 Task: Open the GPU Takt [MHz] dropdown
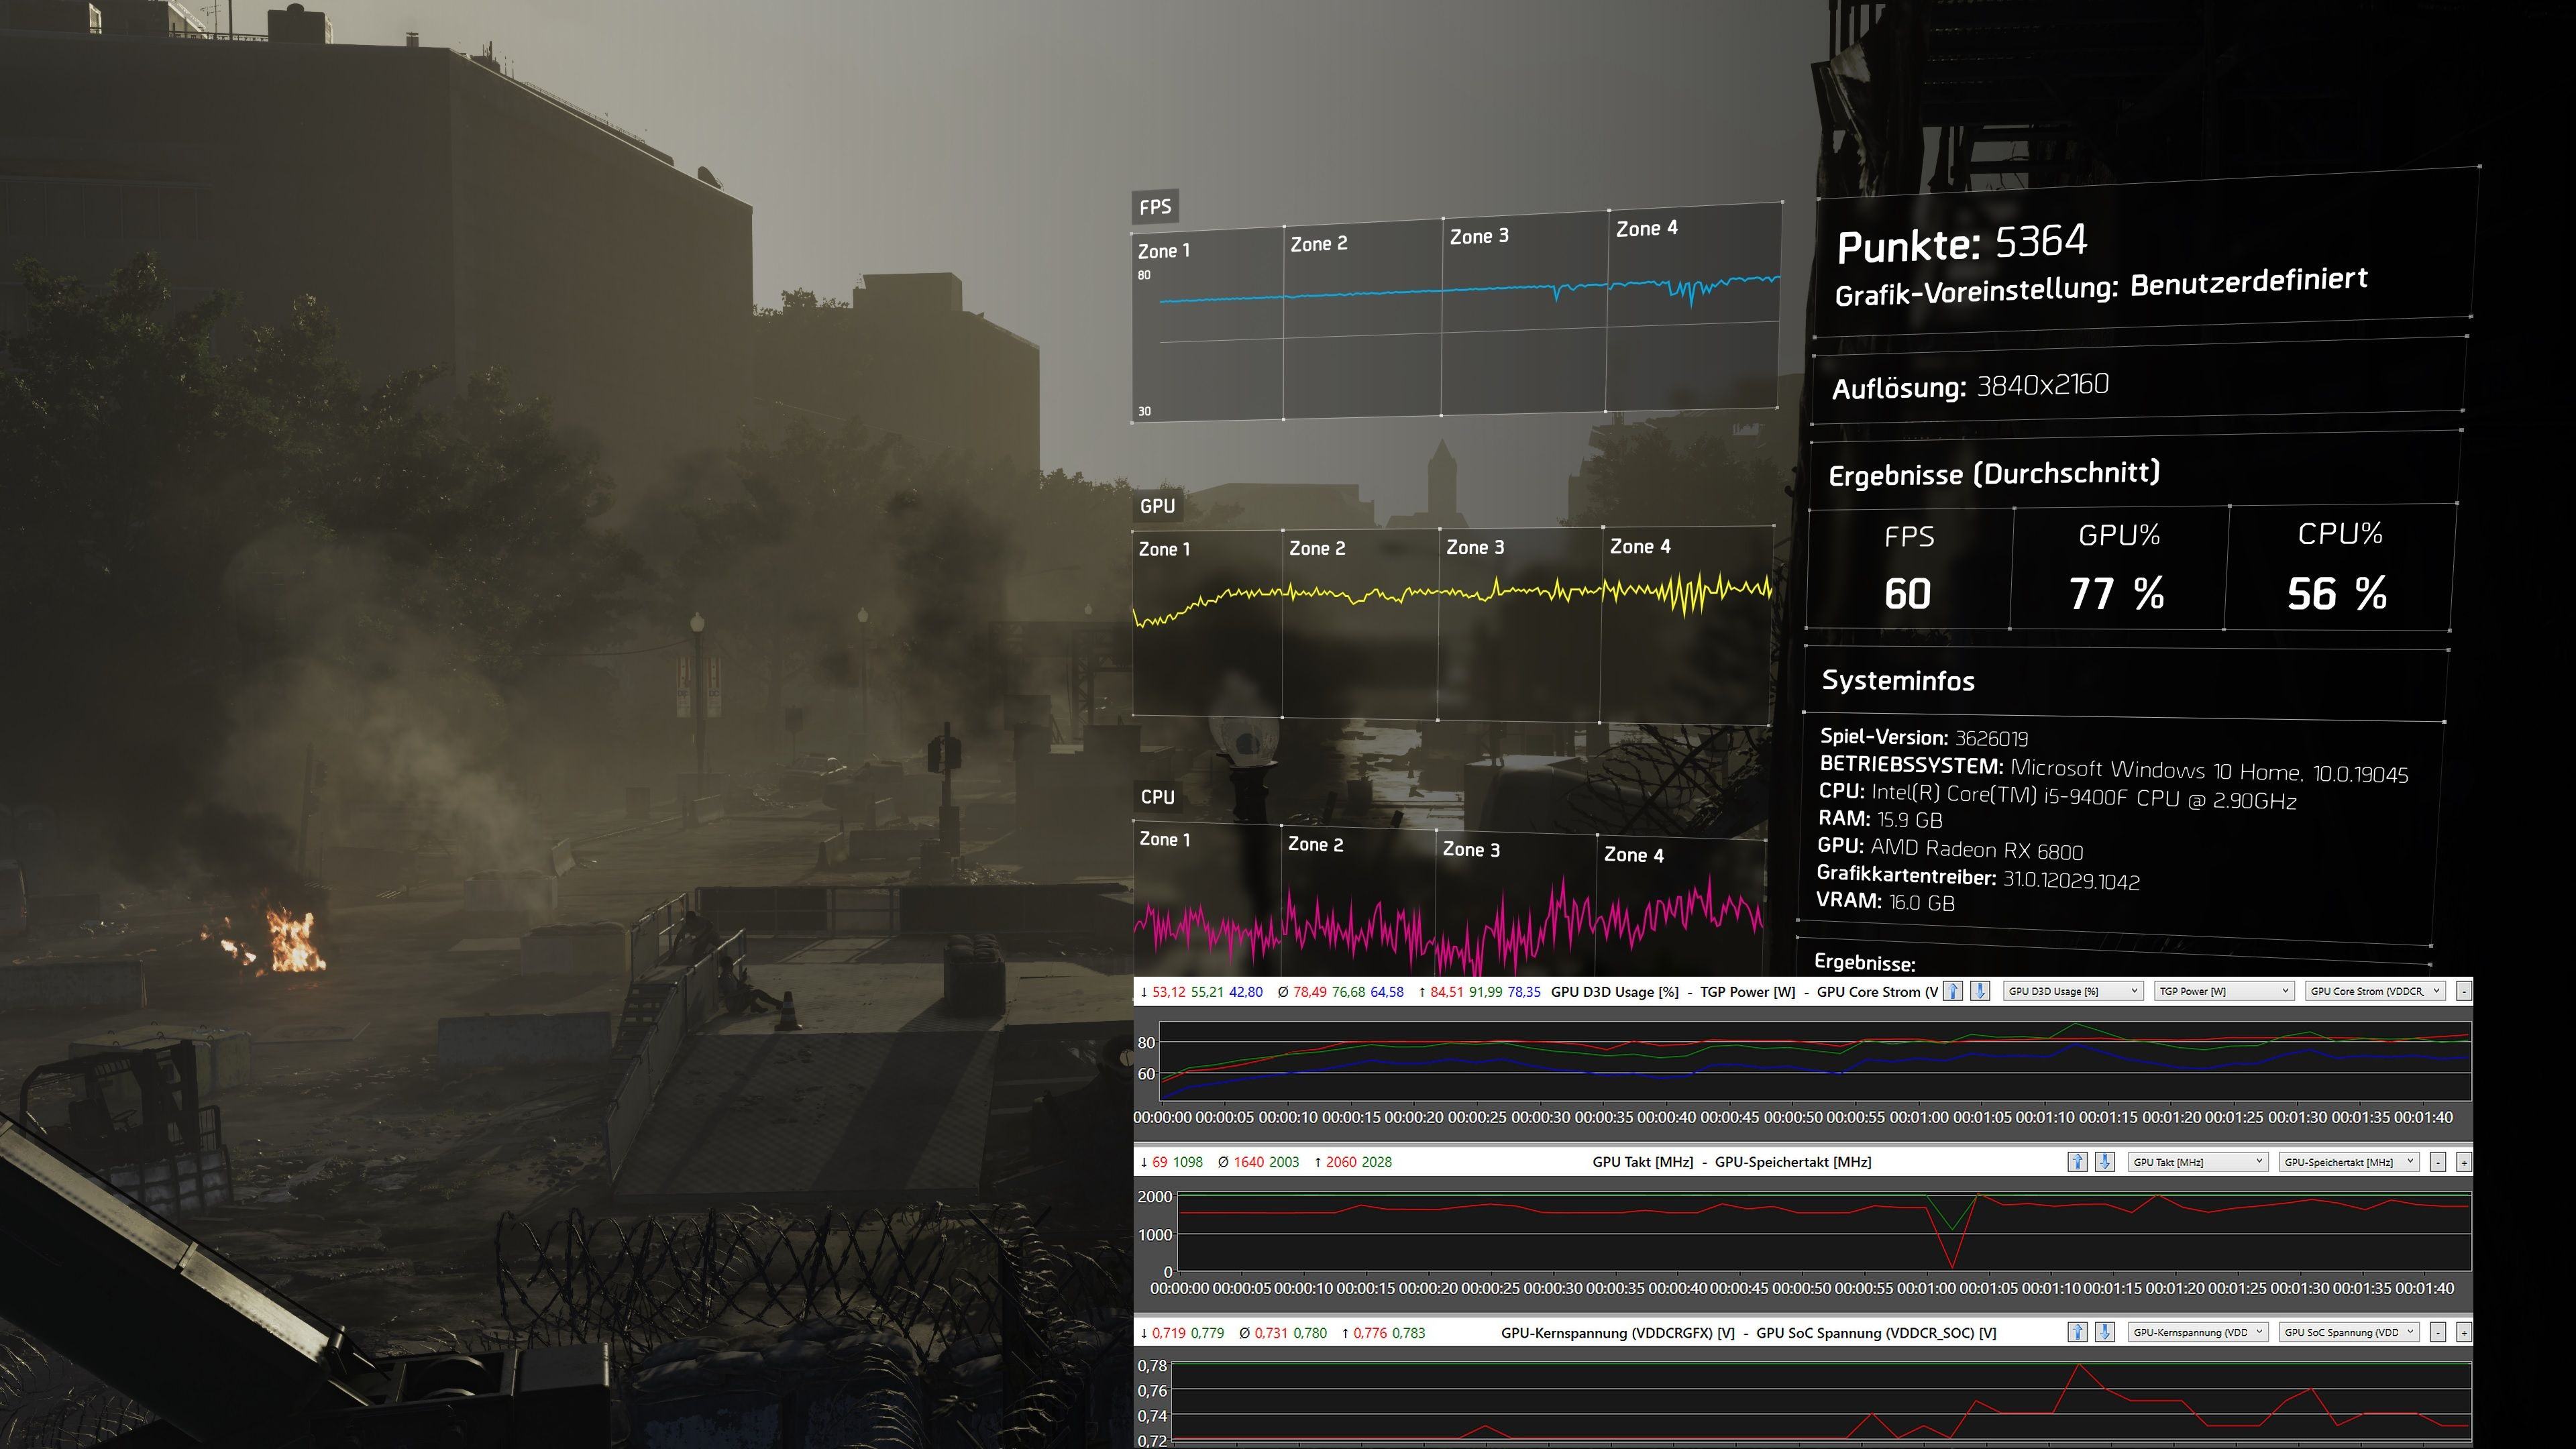pos(2198,1161)
